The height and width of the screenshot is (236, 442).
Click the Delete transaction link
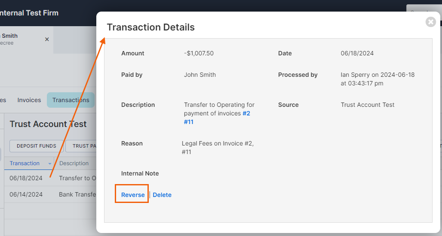(x=162, y=195)
